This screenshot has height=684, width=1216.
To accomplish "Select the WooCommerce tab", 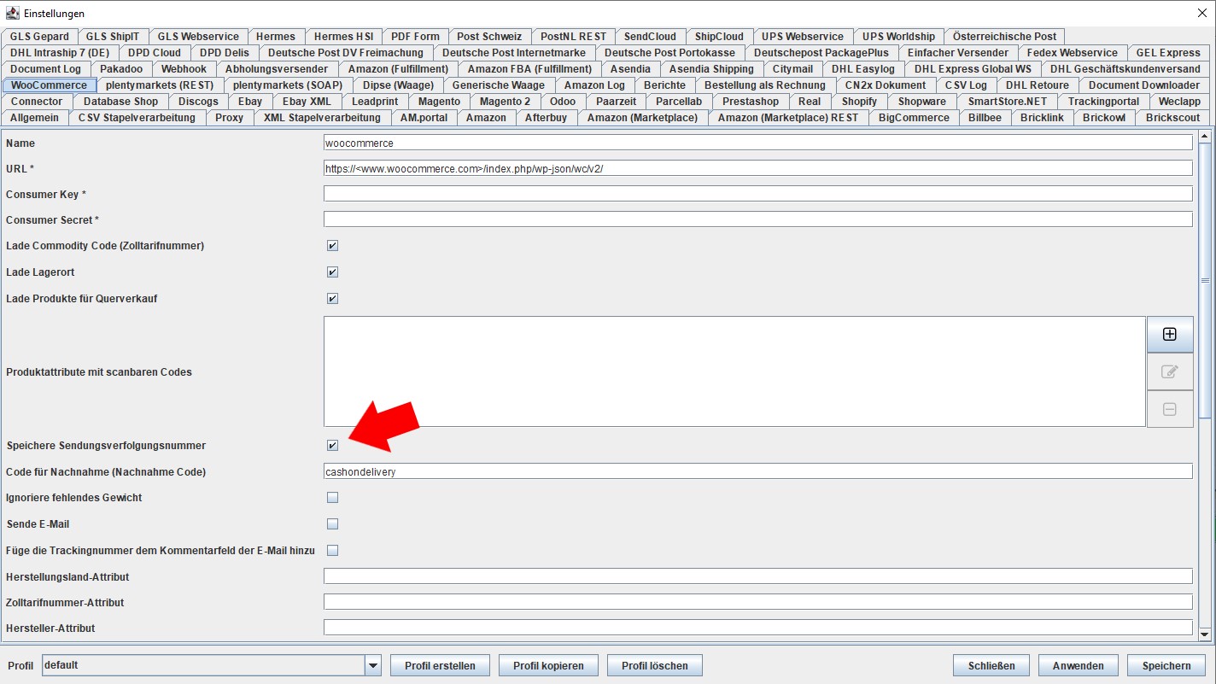I will (x=49, y=85).
